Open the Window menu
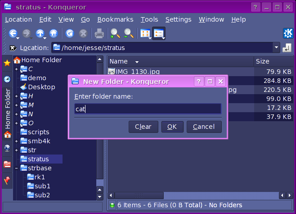Screen dimensions: 296x214 pyautogui.click(x=211, y=19)
